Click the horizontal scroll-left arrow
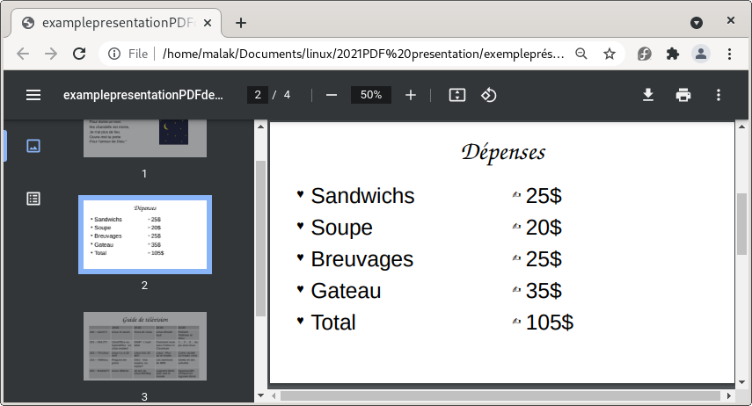Screen dimensions: 752x406 [274, 396]
